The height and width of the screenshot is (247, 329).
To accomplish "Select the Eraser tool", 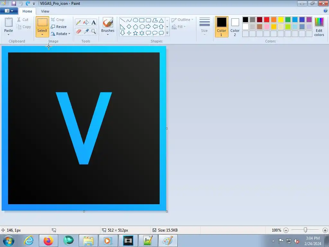I will 78,32.
